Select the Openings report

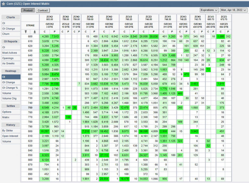coord(11,58)
